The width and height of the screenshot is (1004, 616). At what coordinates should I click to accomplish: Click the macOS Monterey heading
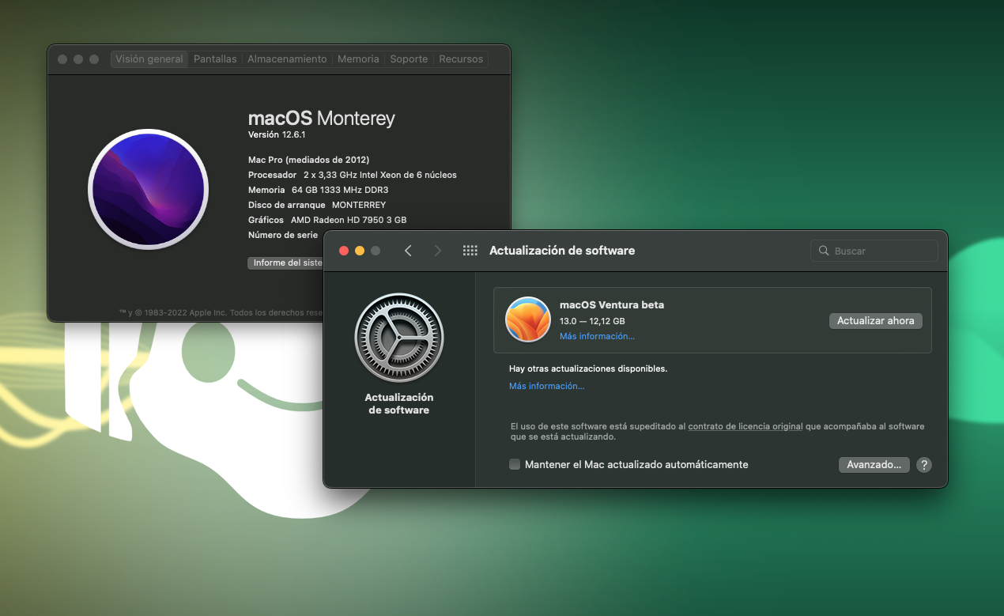pyautogui.click(x=321, y=119)
